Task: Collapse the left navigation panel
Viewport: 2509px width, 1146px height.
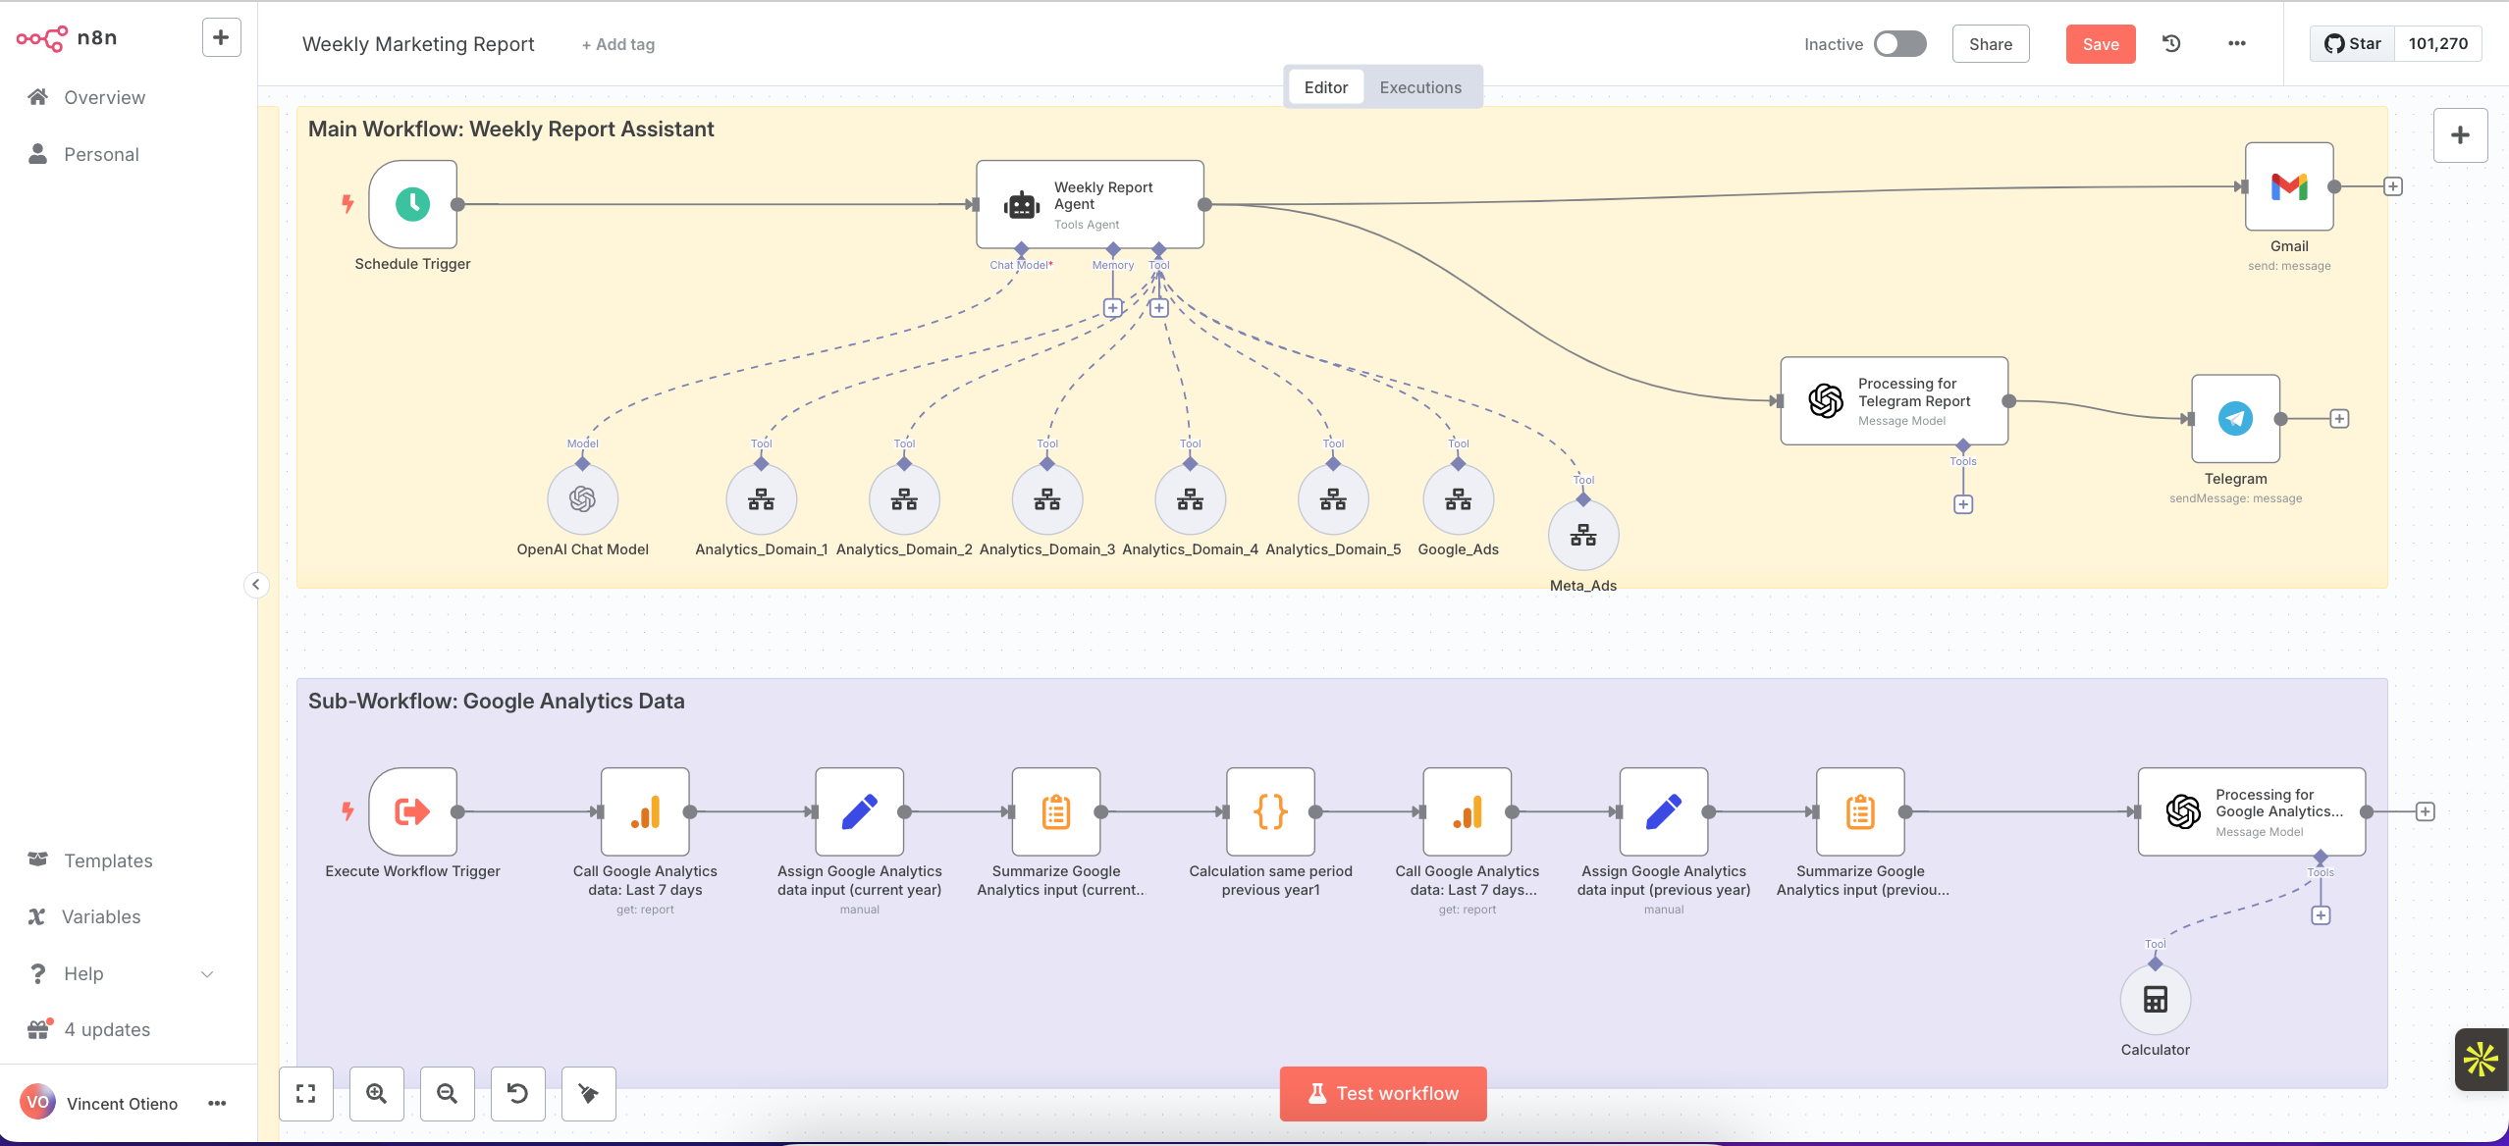Action: tap(256, 585)
